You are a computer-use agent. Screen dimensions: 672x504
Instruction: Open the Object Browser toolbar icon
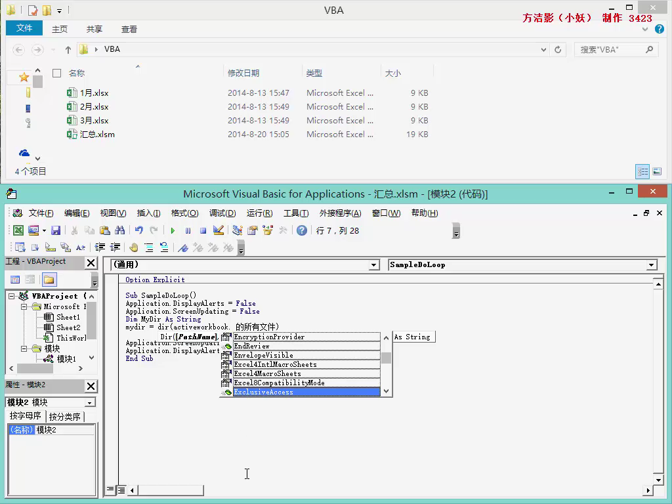click(x=268, y=230)
